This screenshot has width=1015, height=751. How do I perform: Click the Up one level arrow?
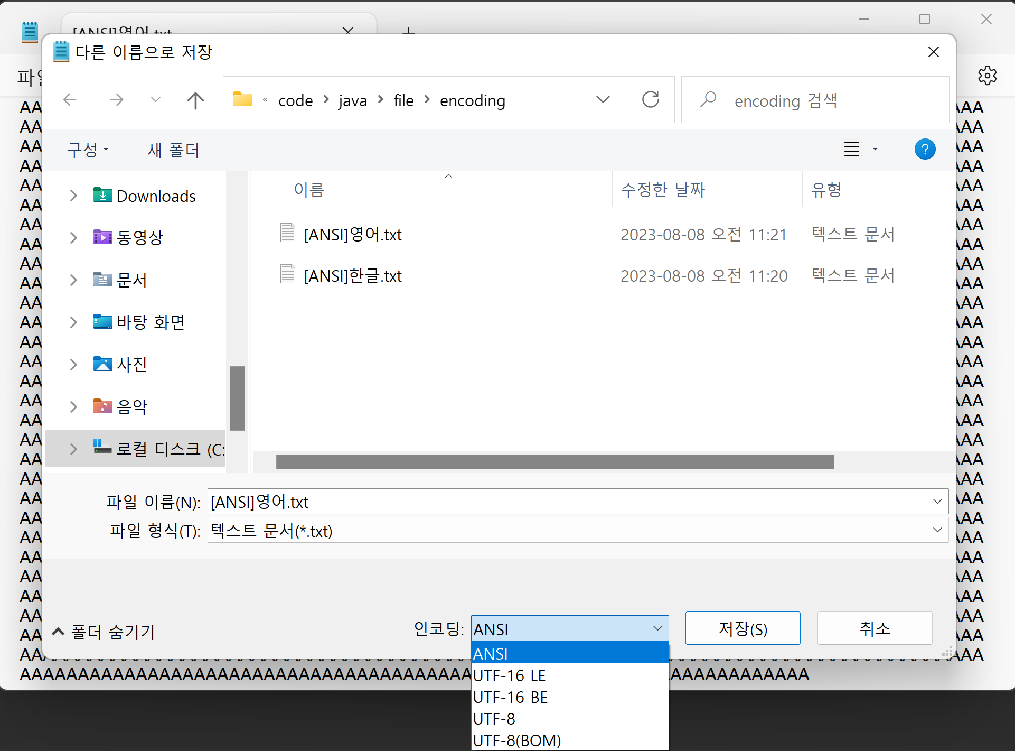pyautogui.click(x=195, y=100)
